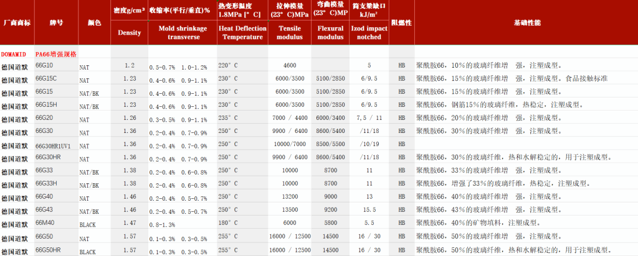This screenshot has width=638, height=256.
Task: Click 德国道默 cell in 66G10 row
Action: [x=14, y=67]
